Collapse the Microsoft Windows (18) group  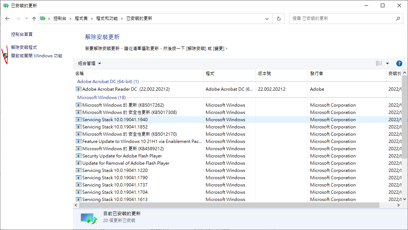point(102,97)
